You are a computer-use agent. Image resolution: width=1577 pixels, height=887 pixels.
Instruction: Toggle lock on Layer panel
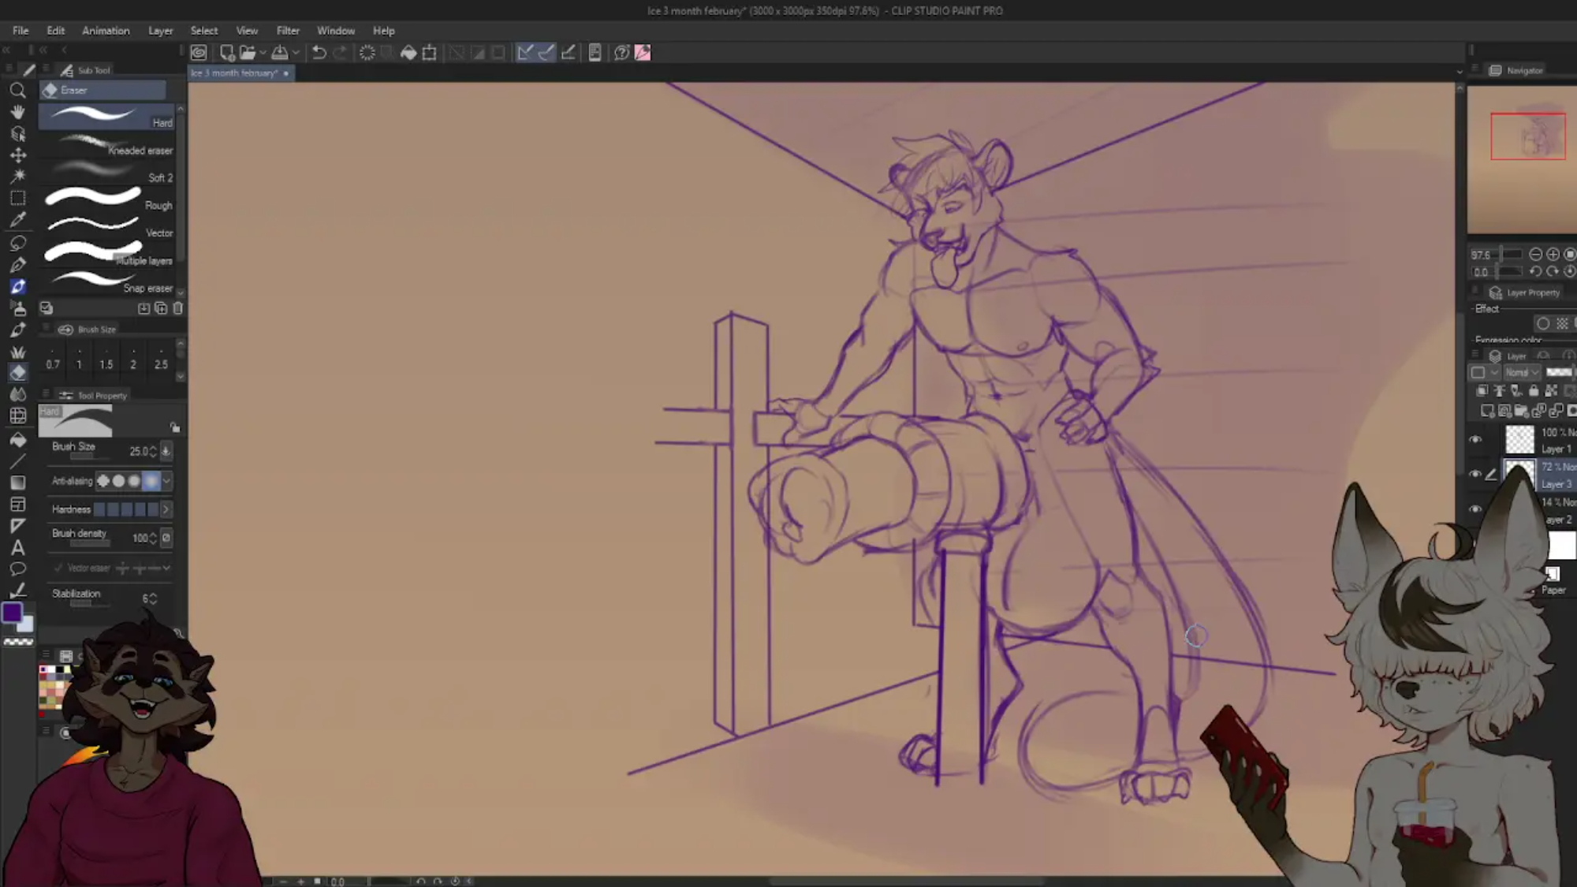(1533, 390)
